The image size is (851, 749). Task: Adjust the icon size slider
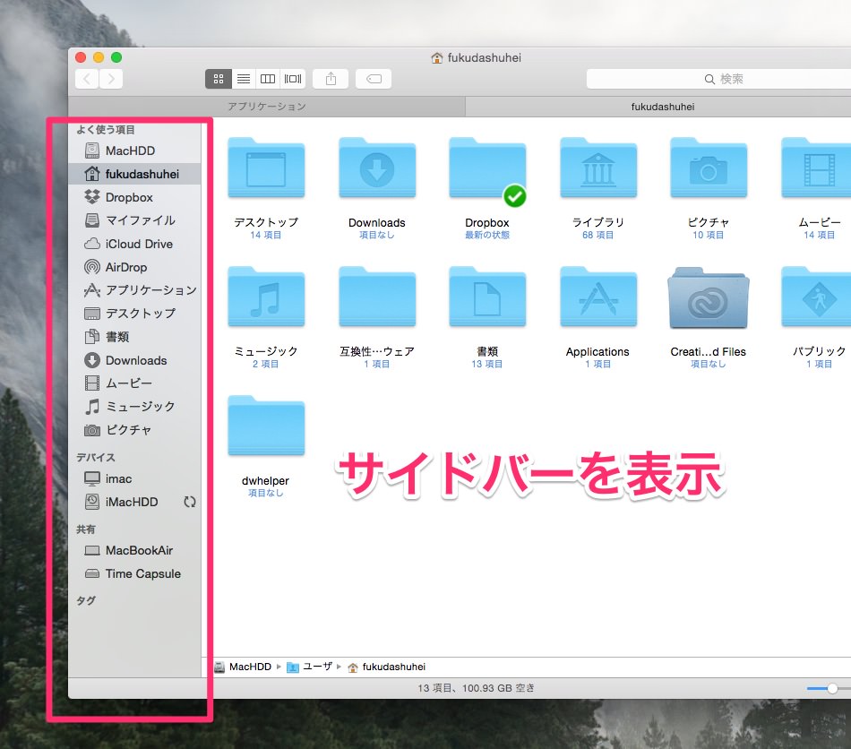831,688
